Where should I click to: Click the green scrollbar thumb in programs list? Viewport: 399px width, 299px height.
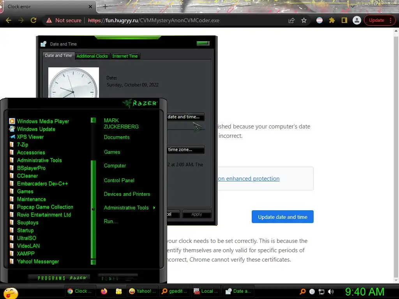94,209
